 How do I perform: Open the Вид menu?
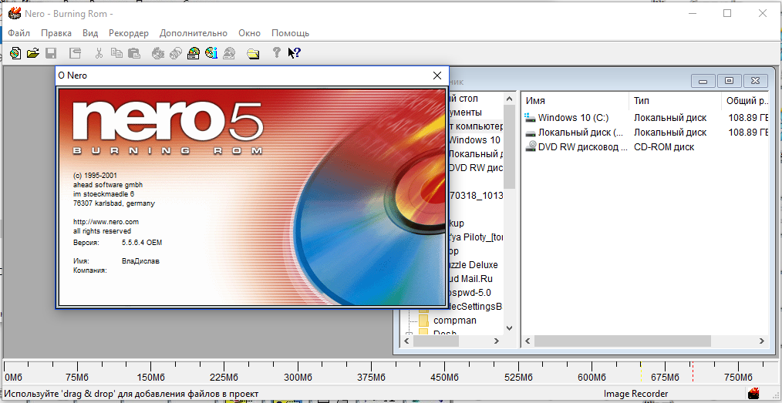(x=90, y=33)
